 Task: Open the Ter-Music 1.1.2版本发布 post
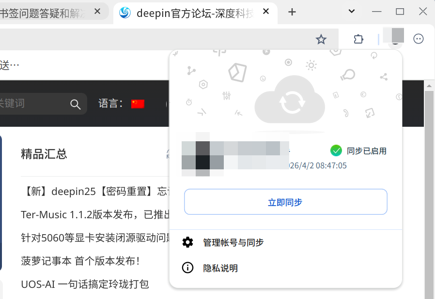click(x=96, y=214)
